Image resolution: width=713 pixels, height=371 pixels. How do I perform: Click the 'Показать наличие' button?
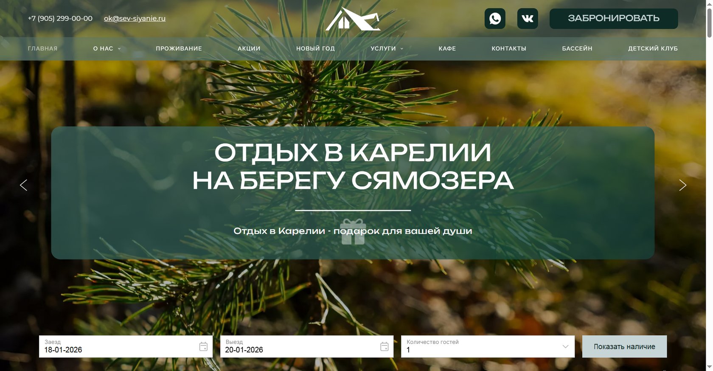coord(624,346)
